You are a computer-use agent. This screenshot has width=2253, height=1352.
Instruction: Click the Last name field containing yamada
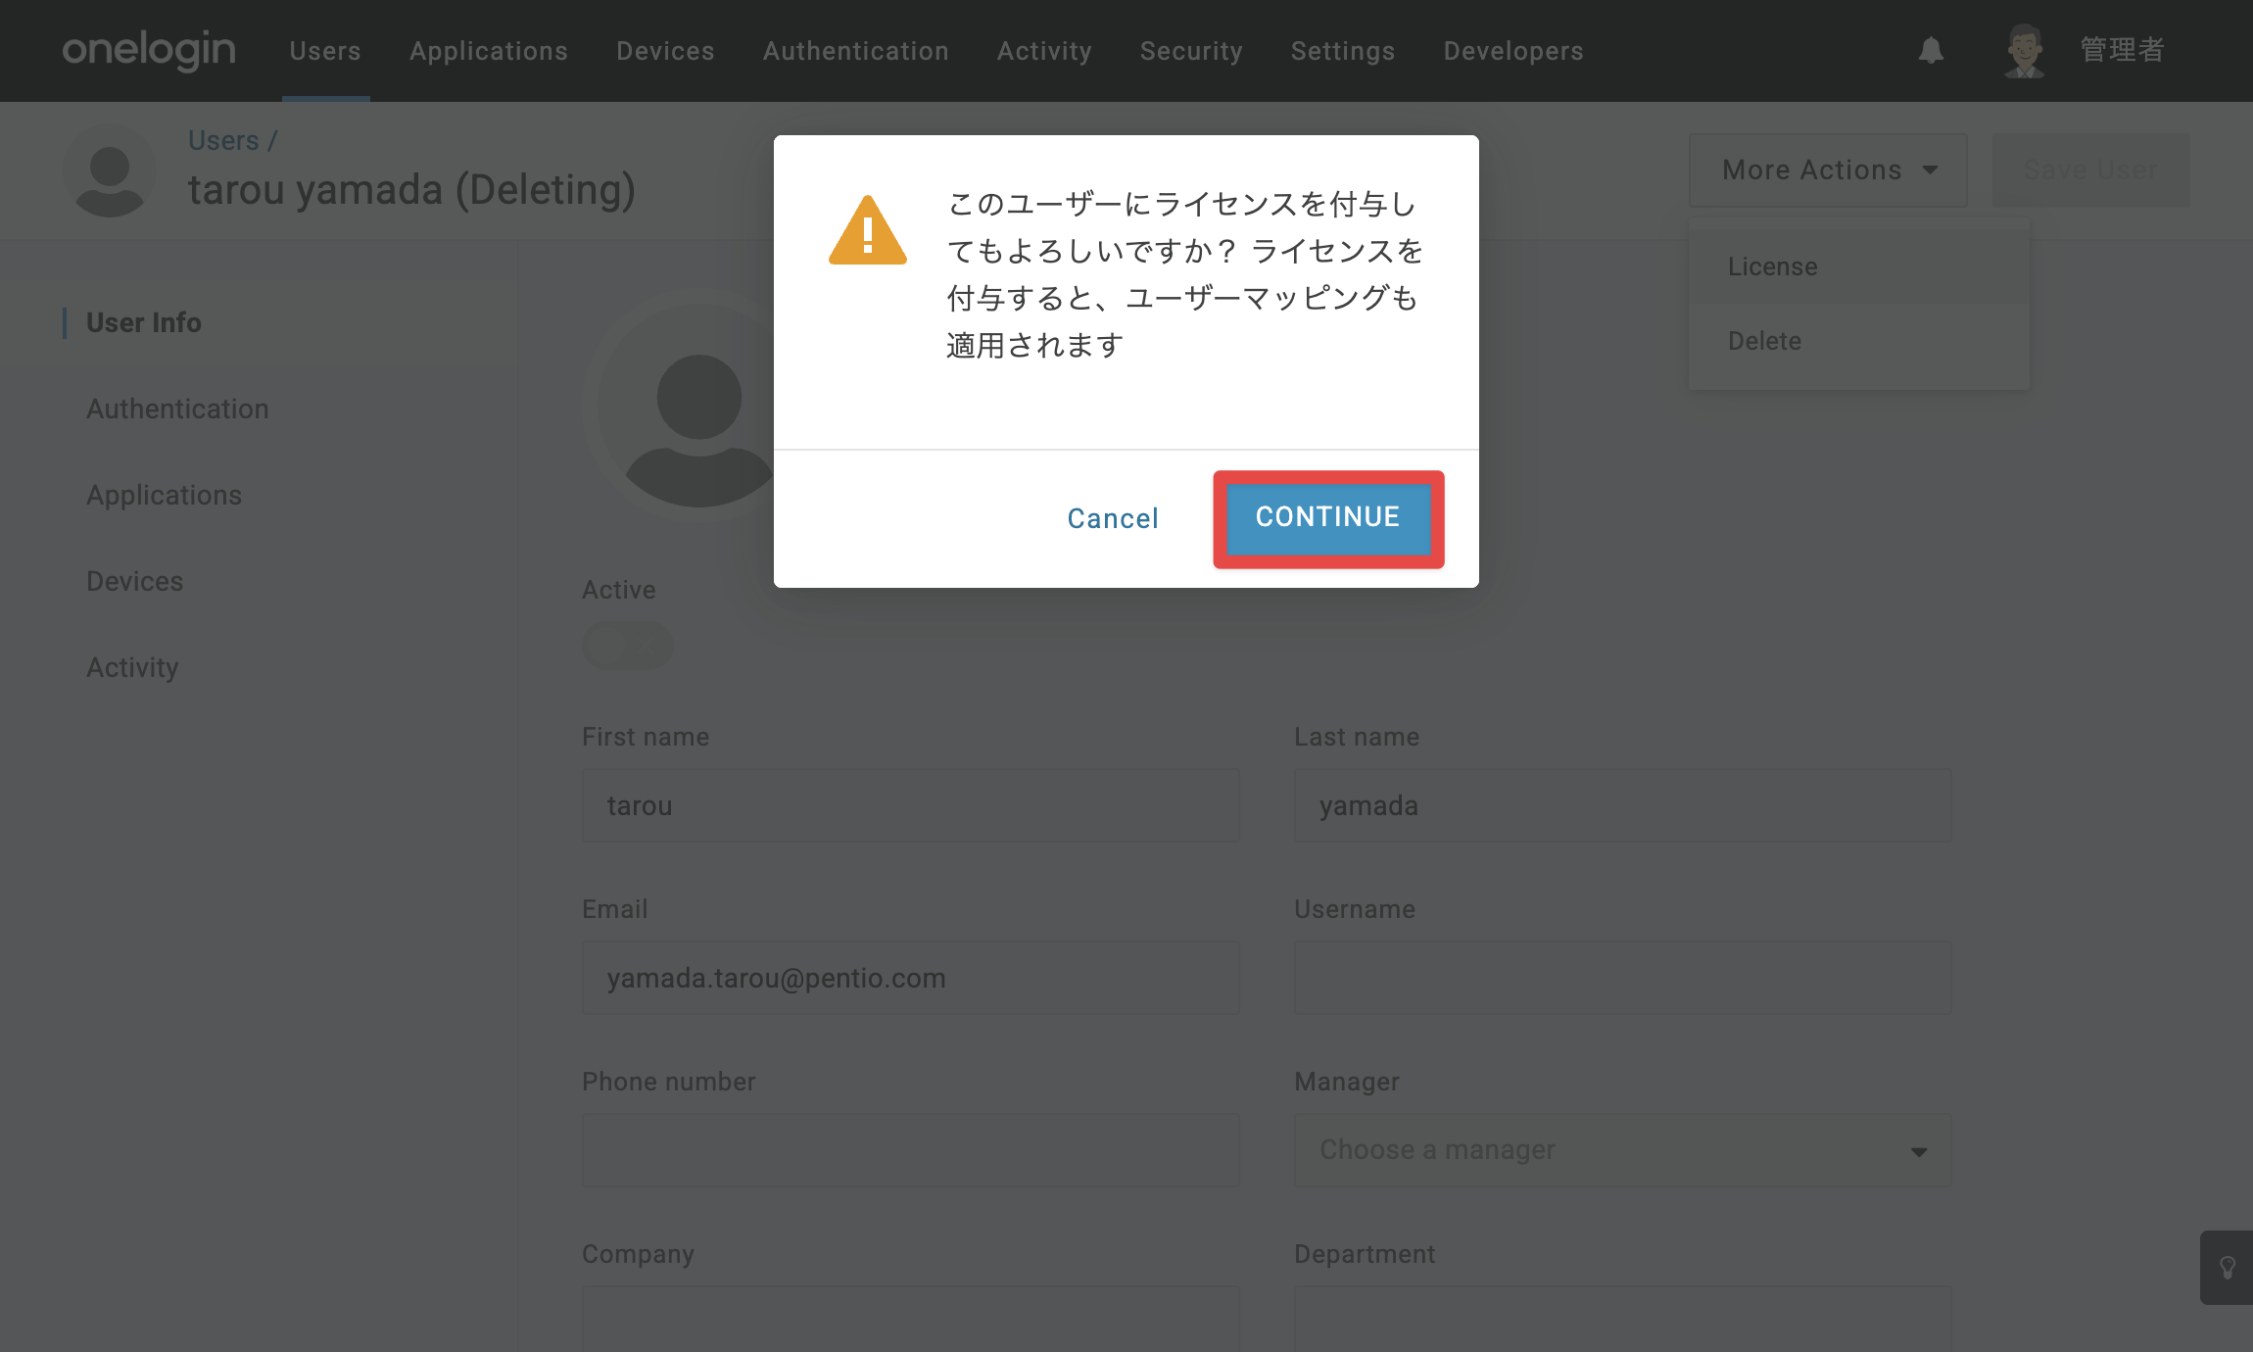pos(1623,805)
